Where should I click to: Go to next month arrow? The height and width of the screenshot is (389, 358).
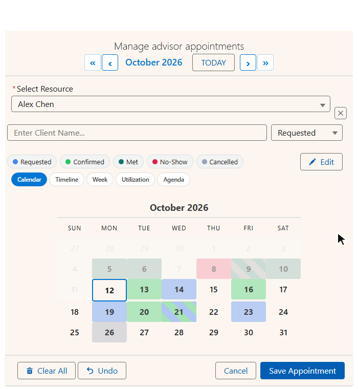coord(248,62)
